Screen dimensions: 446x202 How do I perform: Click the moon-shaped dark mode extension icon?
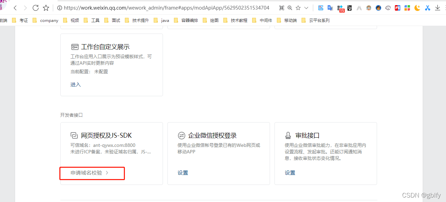pos(417,8)
